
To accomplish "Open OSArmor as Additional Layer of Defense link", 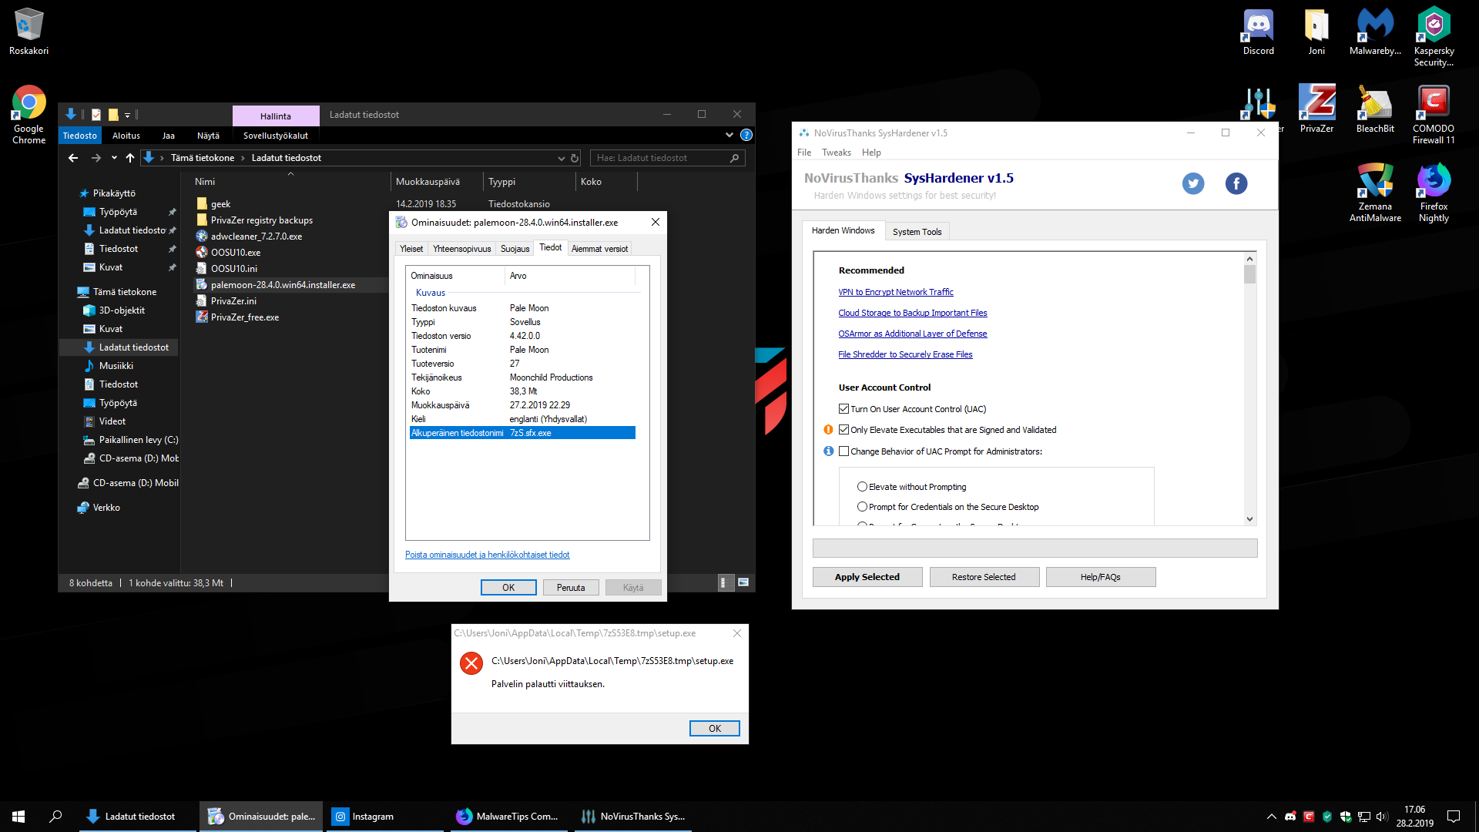I will [x=912, y=334].
